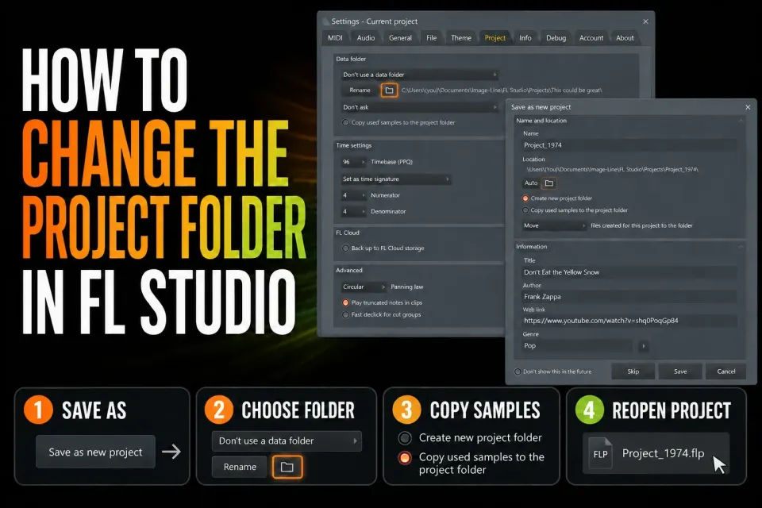This screenshot has height=508, width=762.
Task: Switch to Theme tab
Action: pos(461,38)
